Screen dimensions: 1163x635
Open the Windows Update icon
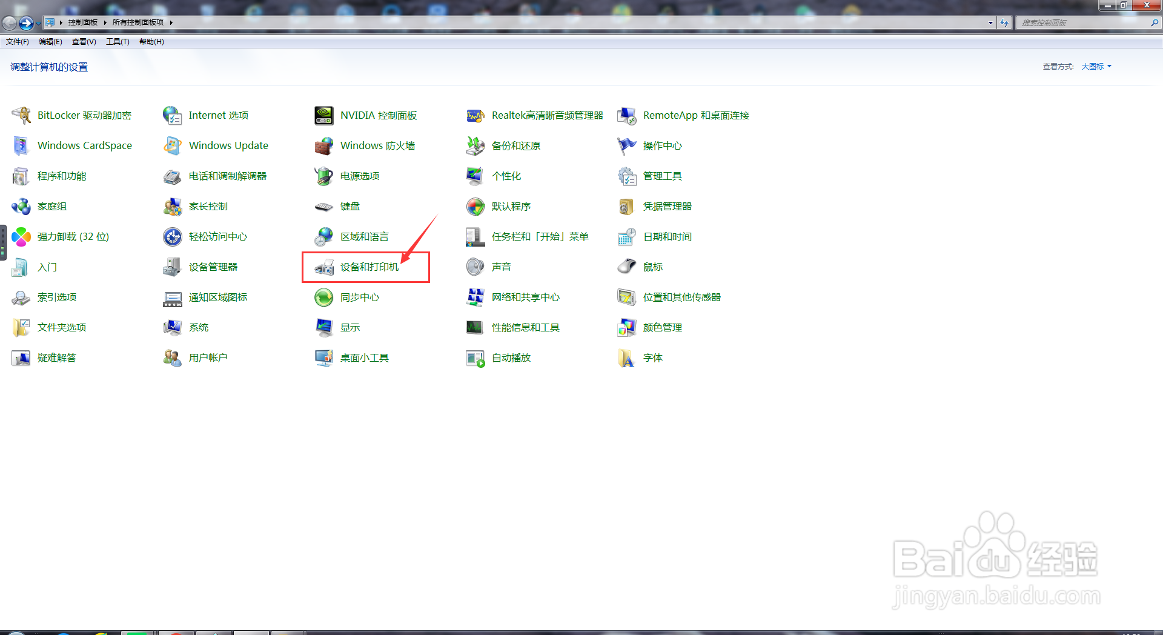tap(173, 145)
